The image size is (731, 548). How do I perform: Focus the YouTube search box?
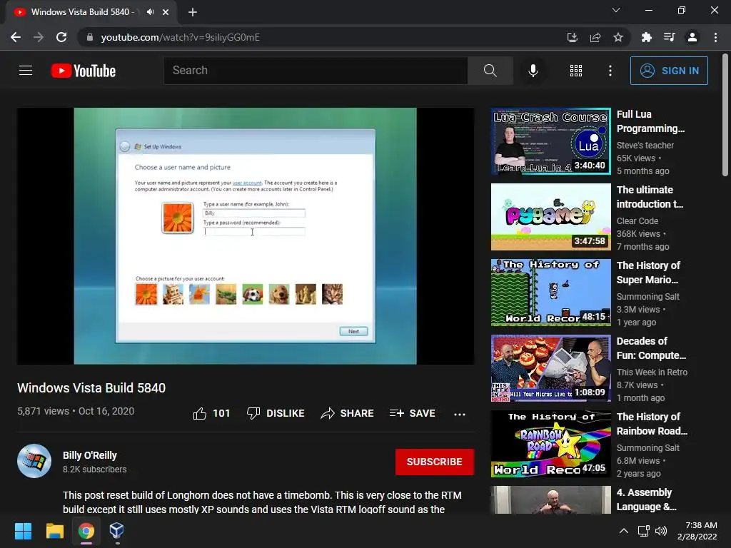(x=316, y=71)
